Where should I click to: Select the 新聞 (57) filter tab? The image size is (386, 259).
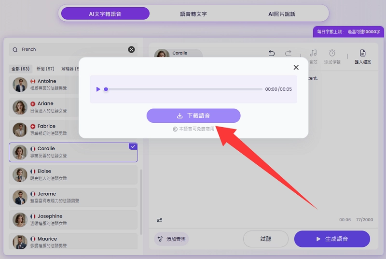(45, 69)
